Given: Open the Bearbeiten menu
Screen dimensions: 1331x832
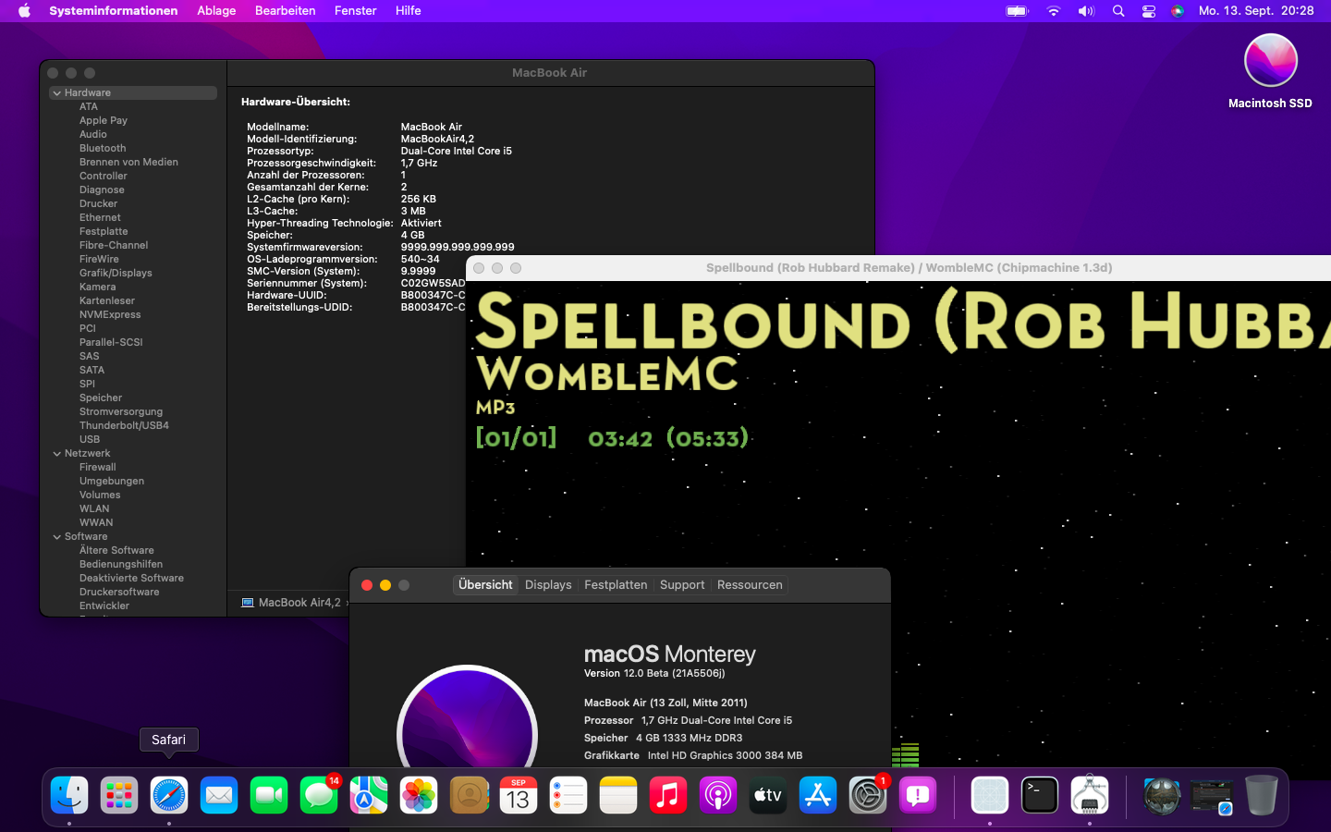Looking at the screenshot, I should [x=286, y=11].
